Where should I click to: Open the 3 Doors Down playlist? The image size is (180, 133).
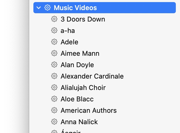[x=83, y=19]
